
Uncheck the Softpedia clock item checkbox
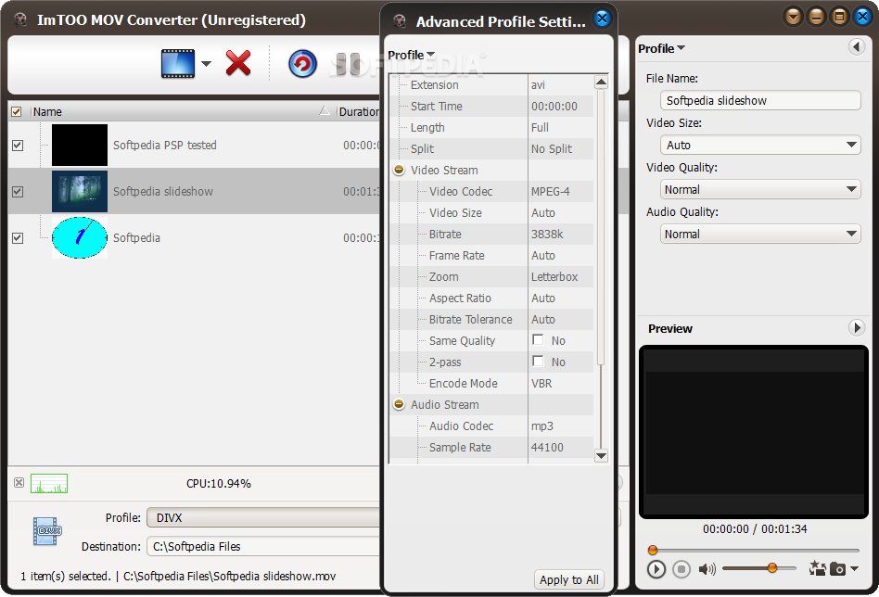[18, 238]
